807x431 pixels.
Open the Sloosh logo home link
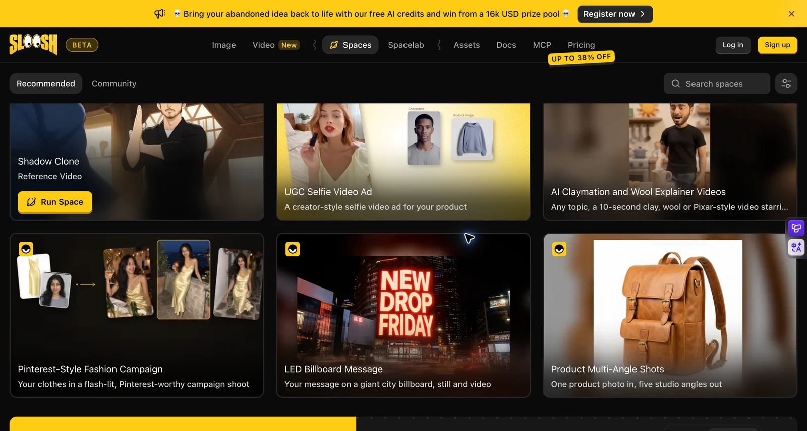tap(33, 44)
